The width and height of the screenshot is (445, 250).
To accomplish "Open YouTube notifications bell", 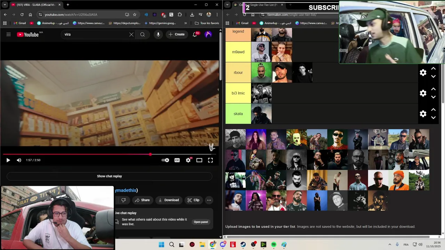I will (x=195, y=34).
